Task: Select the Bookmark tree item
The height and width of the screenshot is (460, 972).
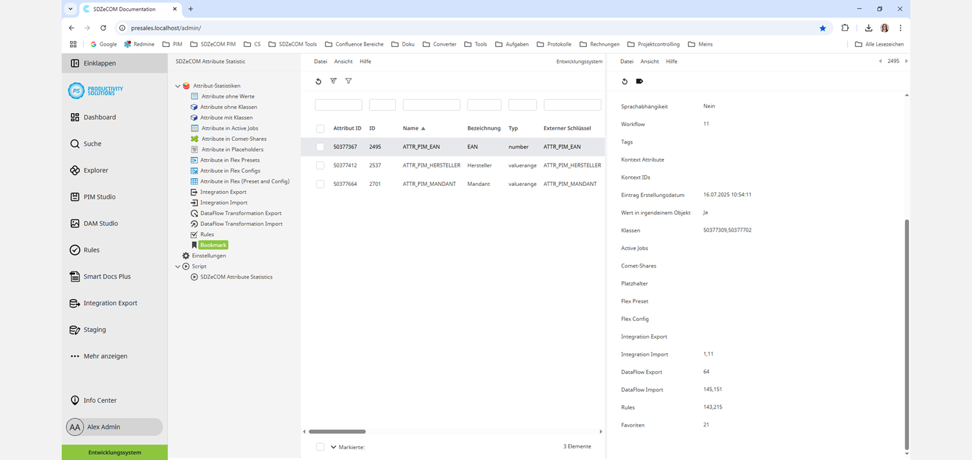Action: pos(213,245)
